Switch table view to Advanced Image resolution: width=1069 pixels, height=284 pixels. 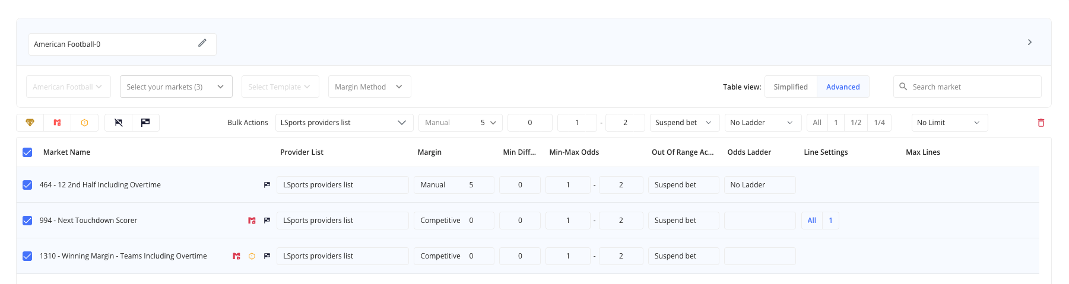pos(842,87)
